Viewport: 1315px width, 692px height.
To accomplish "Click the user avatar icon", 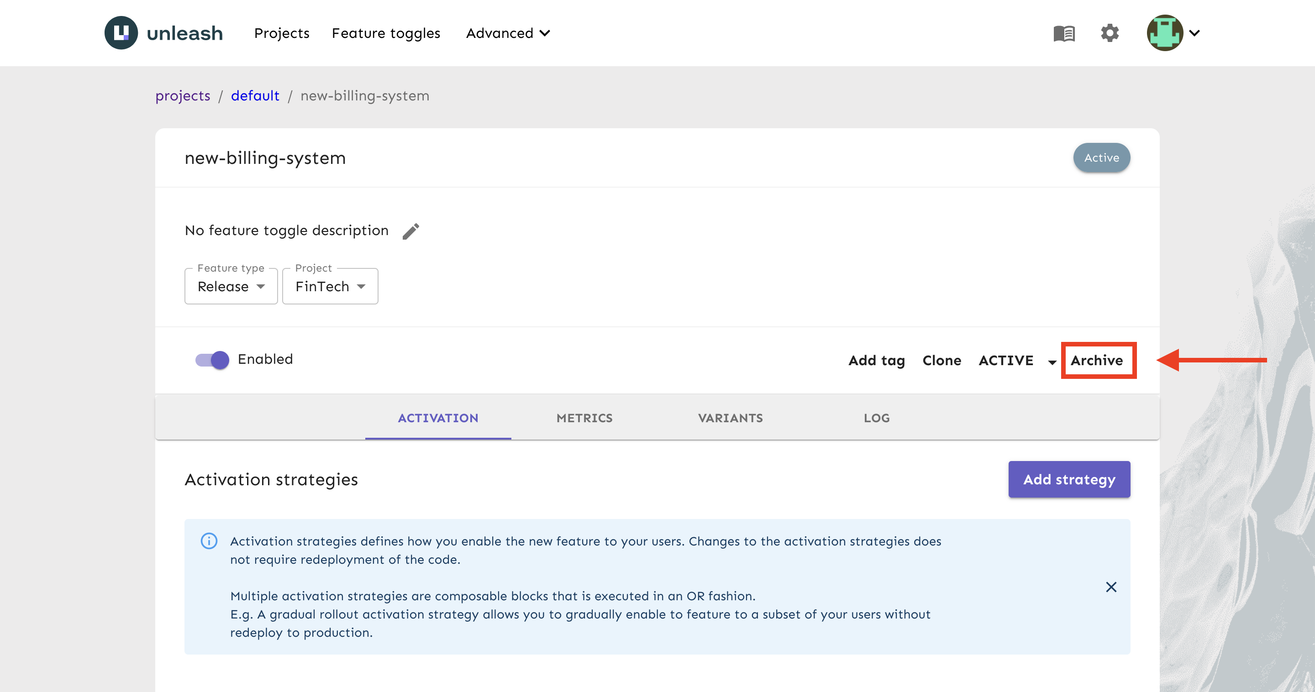I will (1164, 33).
